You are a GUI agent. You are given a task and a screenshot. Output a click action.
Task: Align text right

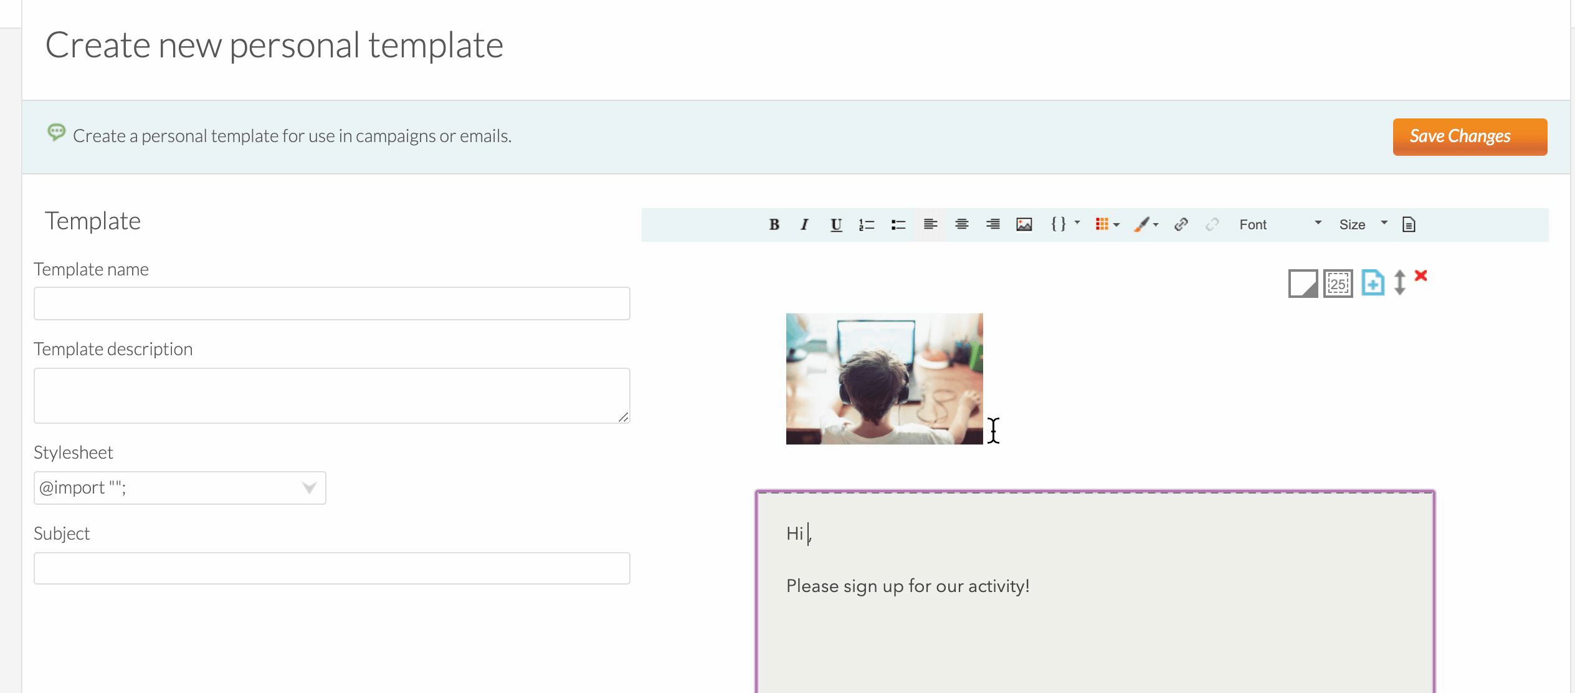[993, 224]
